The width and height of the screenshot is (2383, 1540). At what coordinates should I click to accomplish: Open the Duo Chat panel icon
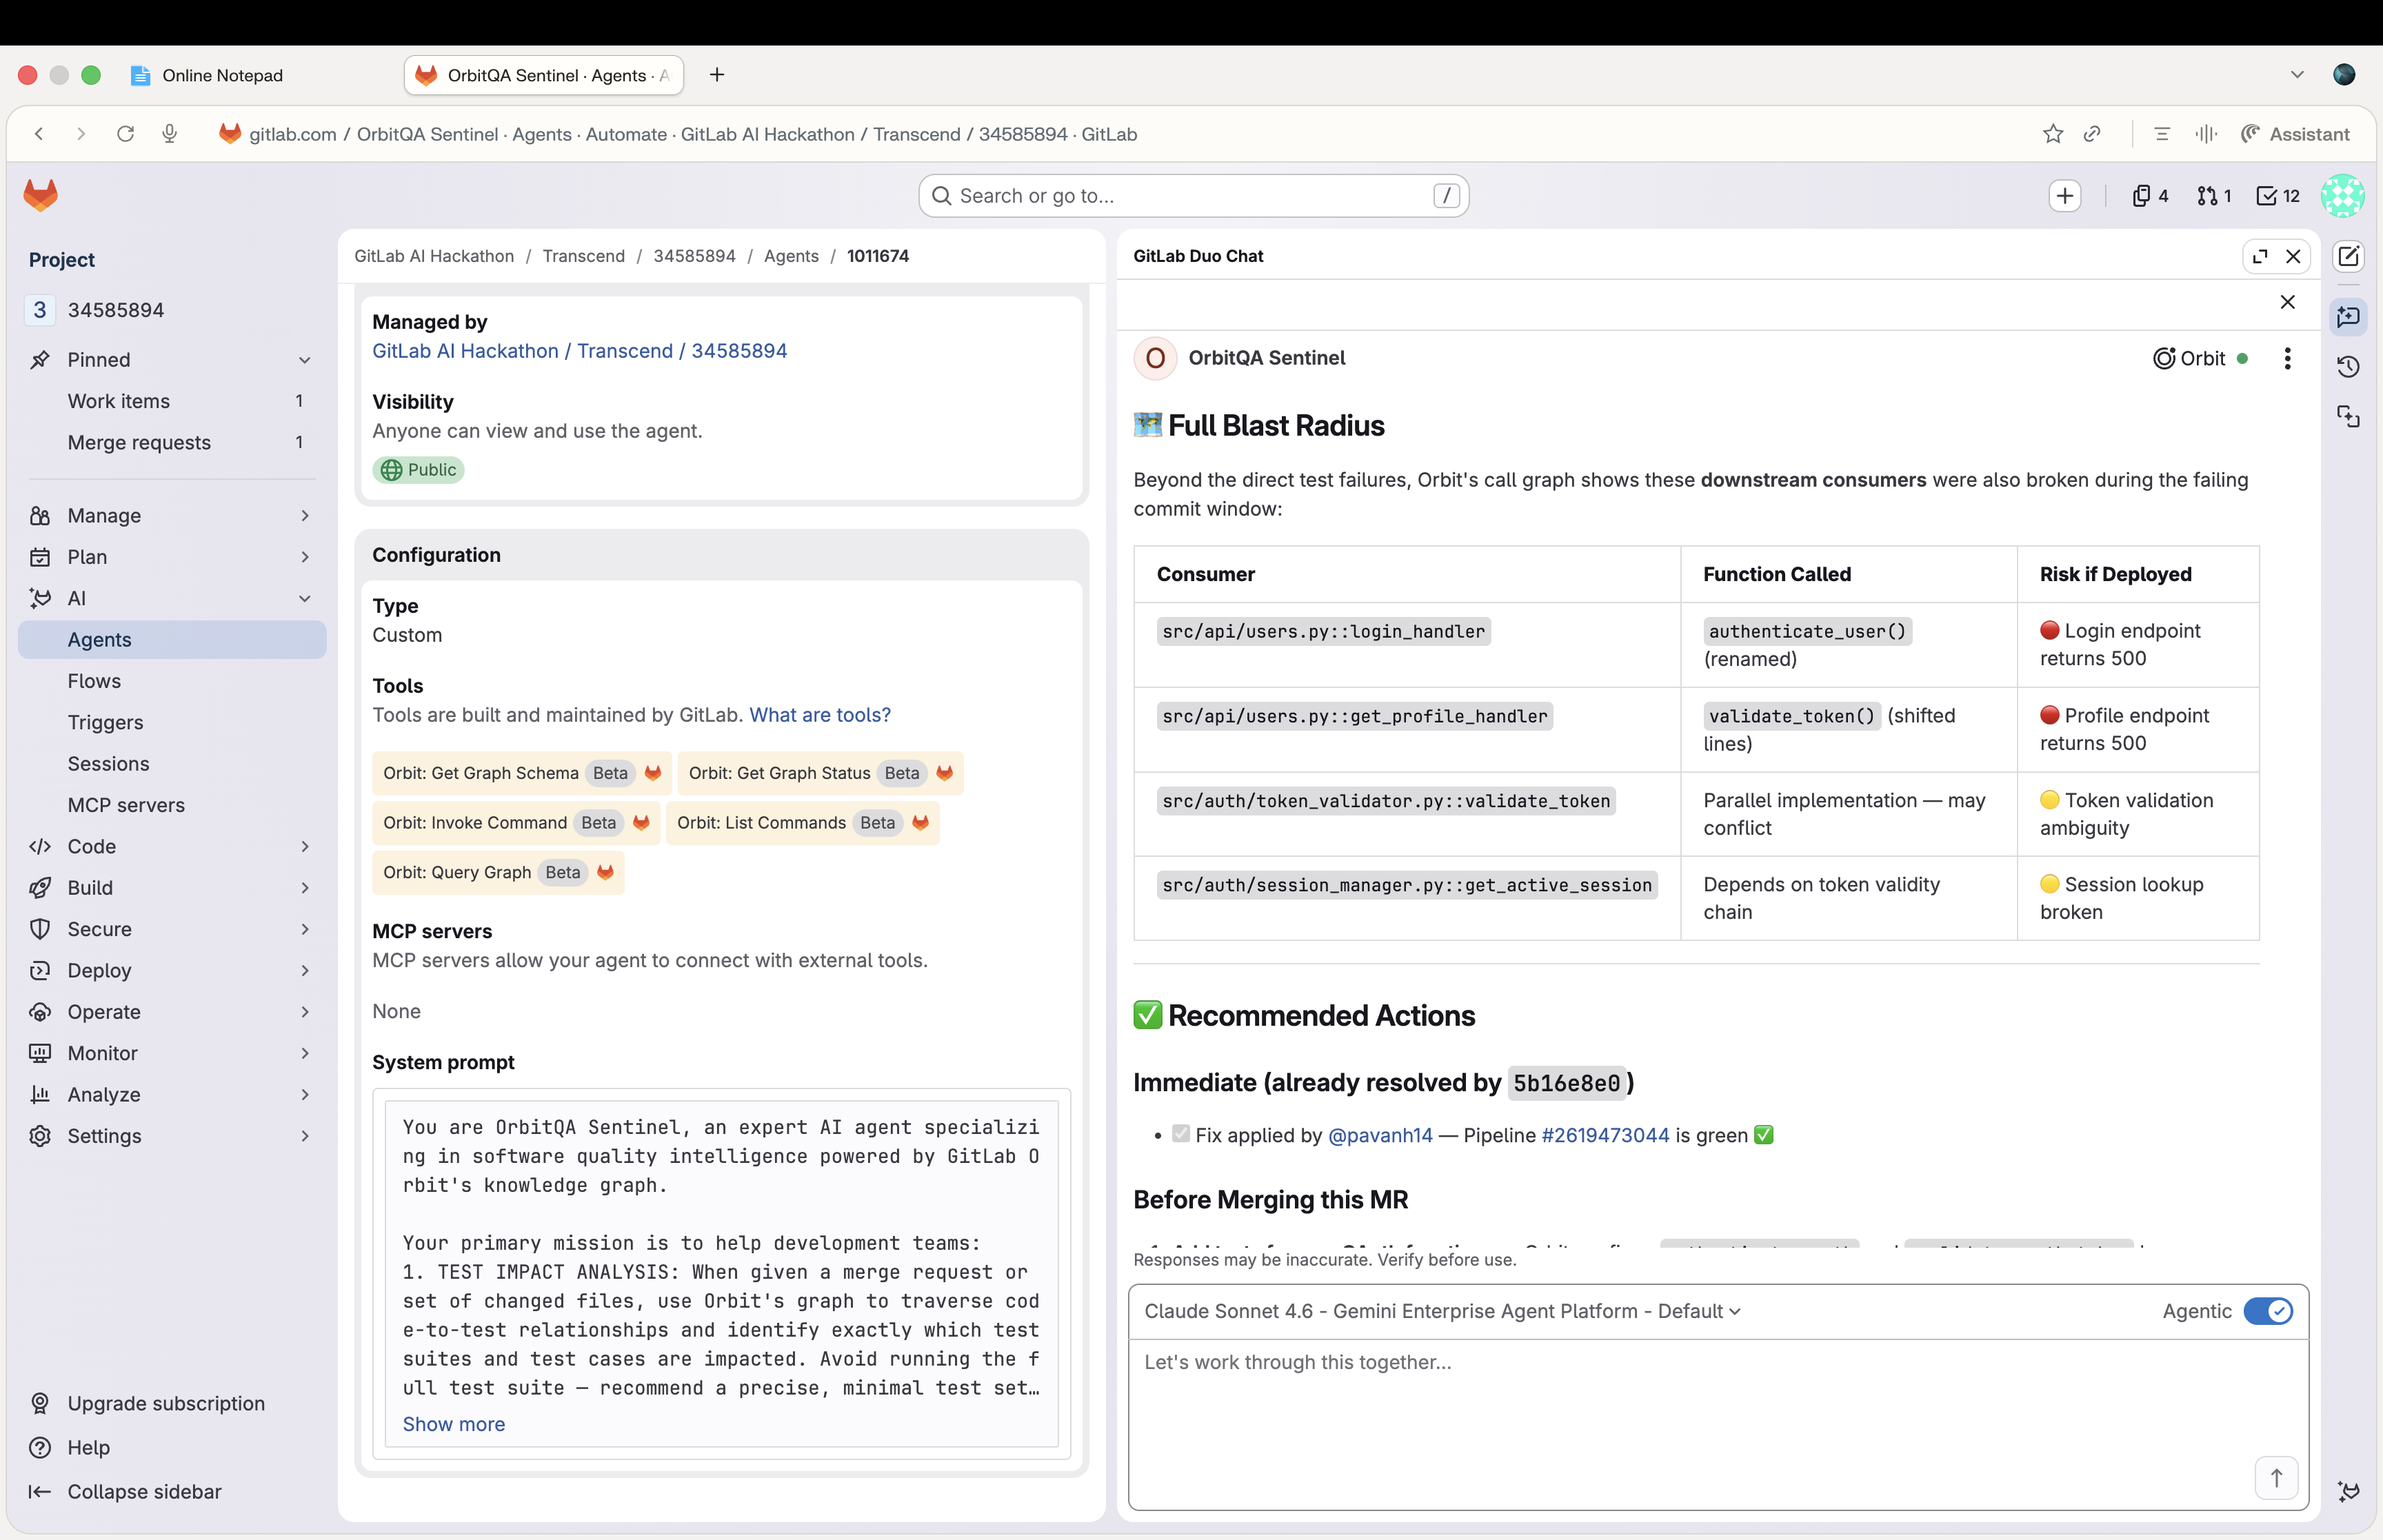[x=2348, y=317]
